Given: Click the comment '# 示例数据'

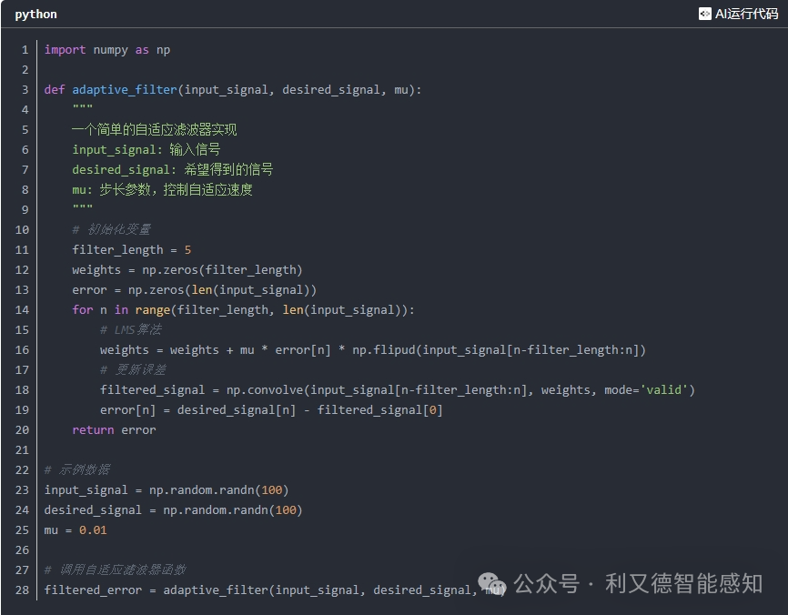Looking at the screenshot, I should coord(77,469).
